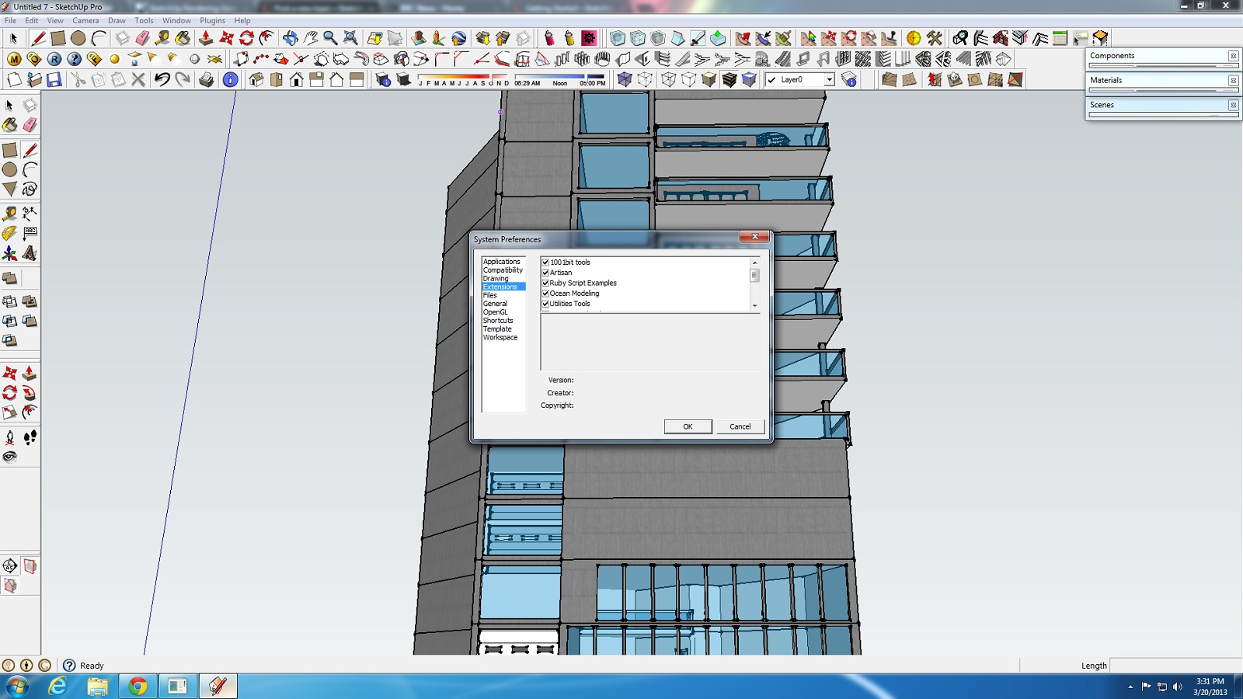The height and width of the screenshot is (699, 1243).
Task: Select the Walk footprints tool
Action: pyautogui.click(x=30, y=438)
